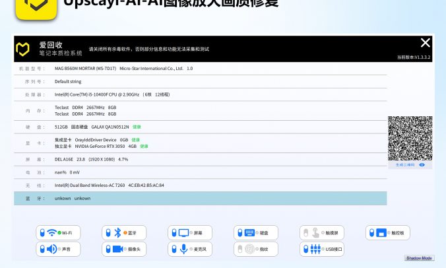Click the Bluetooth (蓝牙) symbol icon
The image size is (446, 268).
tap(117, 233)
